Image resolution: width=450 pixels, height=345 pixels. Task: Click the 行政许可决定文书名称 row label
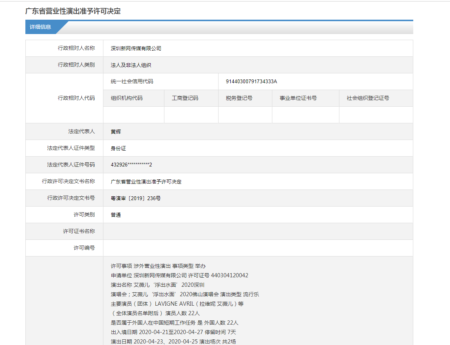tap(68, 181)
